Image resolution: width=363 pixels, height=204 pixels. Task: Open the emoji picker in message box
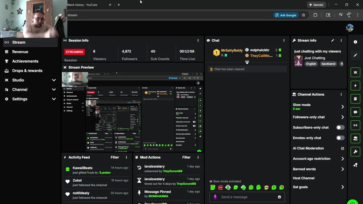point(279,197)
